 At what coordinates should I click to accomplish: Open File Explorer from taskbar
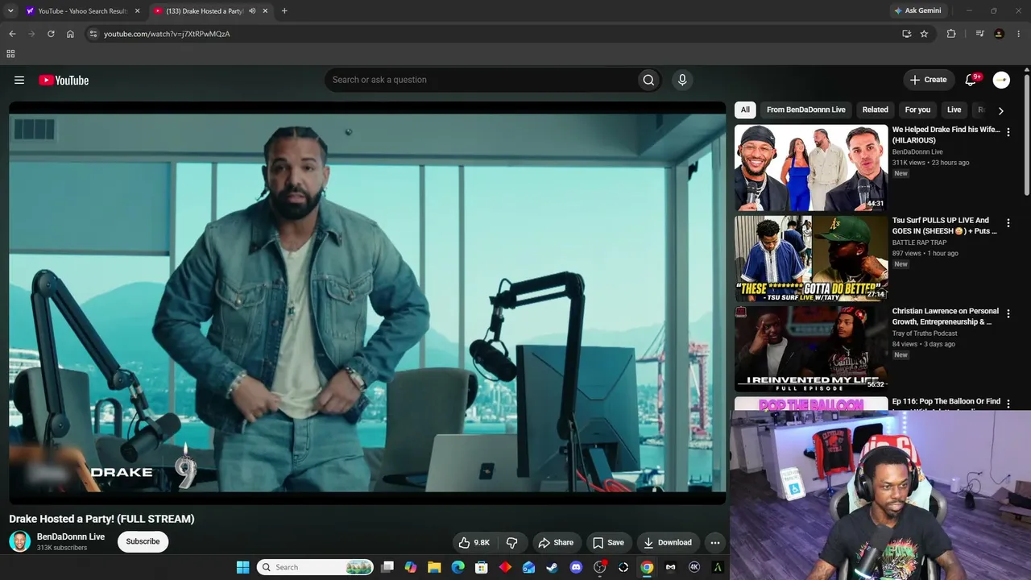coord(434,567)
